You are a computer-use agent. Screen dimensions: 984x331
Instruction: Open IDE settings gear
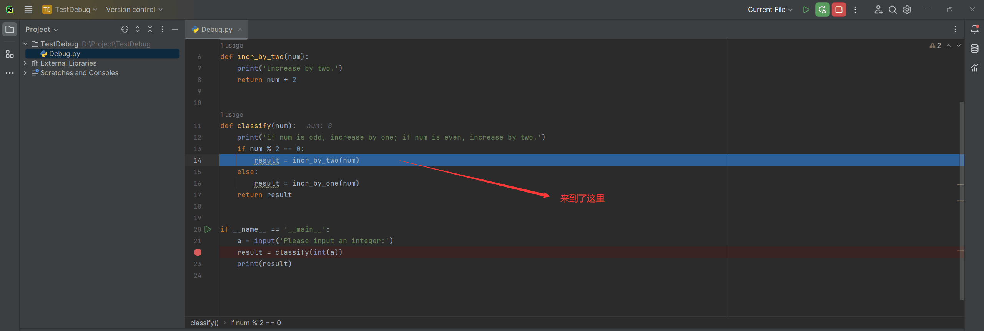[907, 10]
